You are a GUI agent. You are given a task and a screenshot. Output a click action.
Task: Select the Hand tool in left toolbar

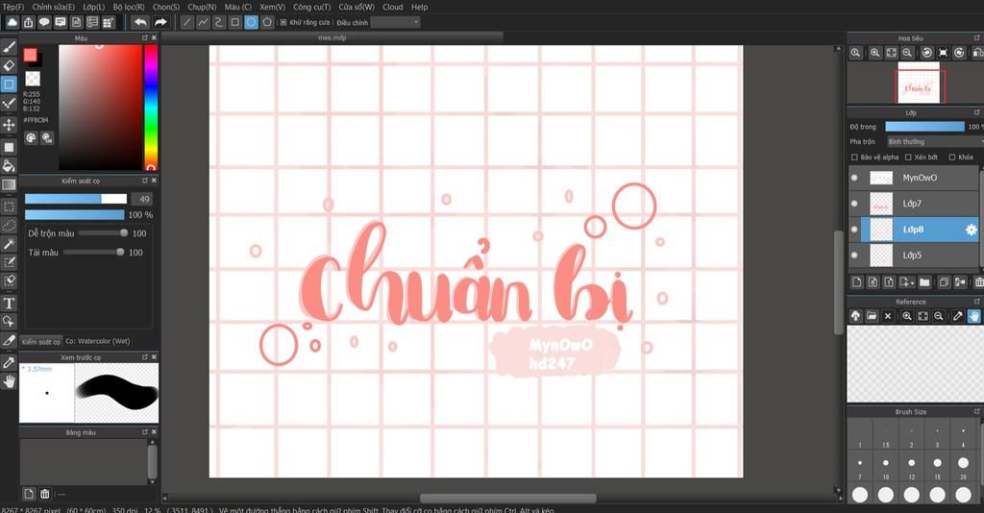[9, 381]
